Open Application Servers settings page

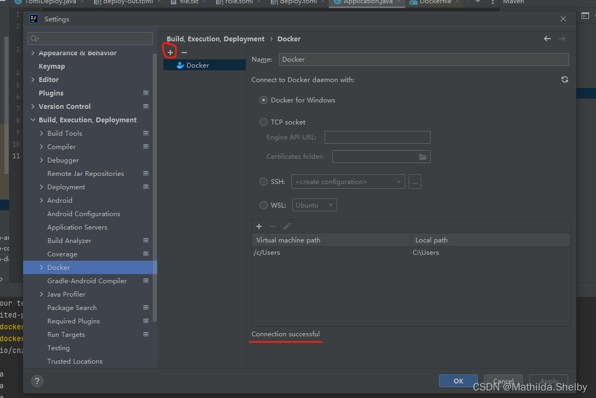[77, 227]
